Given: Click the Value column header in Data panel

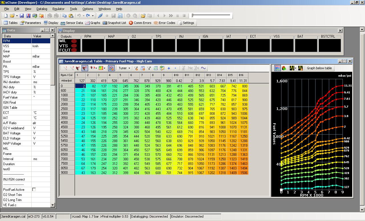Looking at the screenshot, I should [x=41, y=36].
